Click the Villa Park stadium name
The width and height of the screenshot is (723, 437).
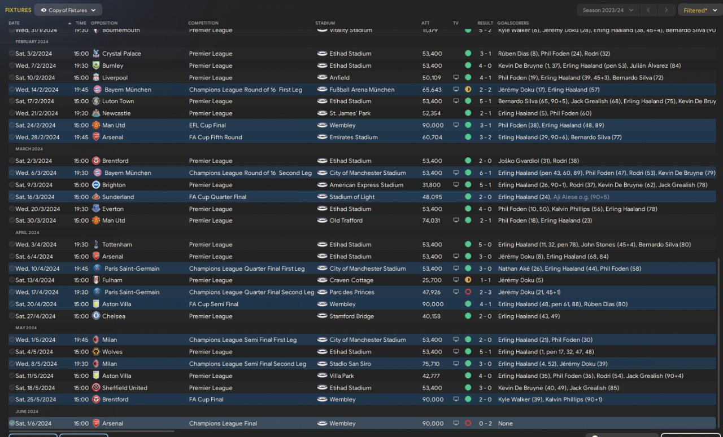tap(342, 376)
